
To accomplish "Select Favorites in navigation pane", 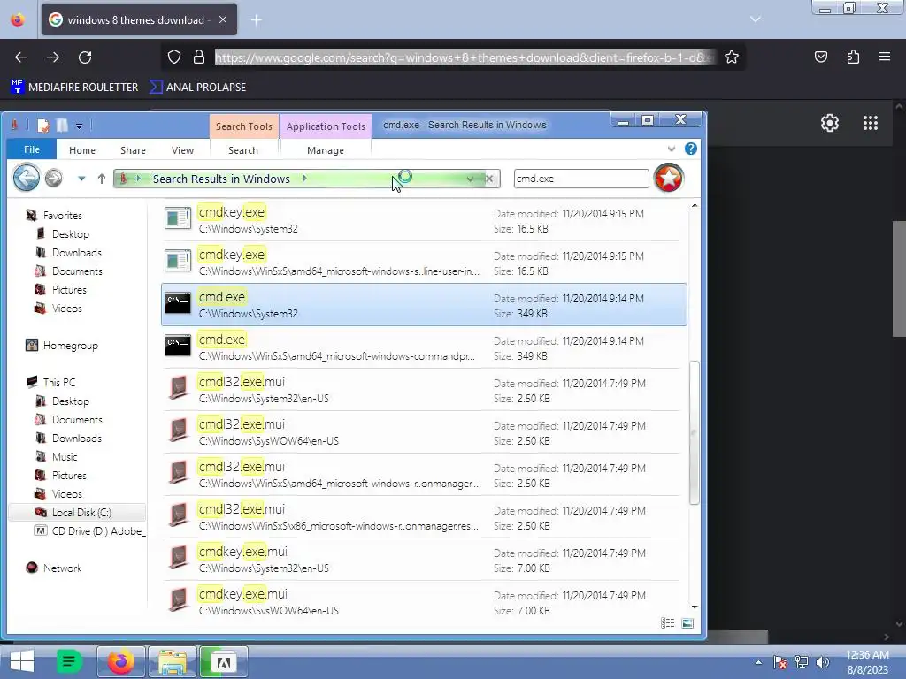I will [x=63, y=216].
